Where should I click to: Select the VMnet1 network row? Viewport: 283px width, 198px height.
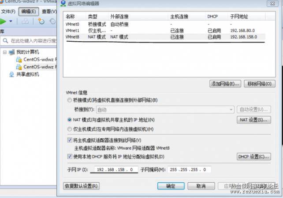tap(165, 31)
